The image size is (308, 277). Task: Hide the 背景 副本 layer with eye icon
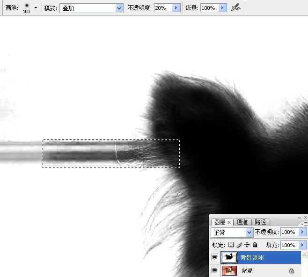215,257
